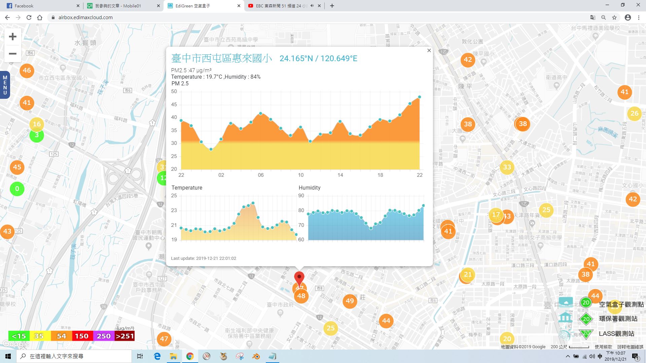Bookmark this page with star icon
The image size is (646, 363).
(x=614, y=17)
